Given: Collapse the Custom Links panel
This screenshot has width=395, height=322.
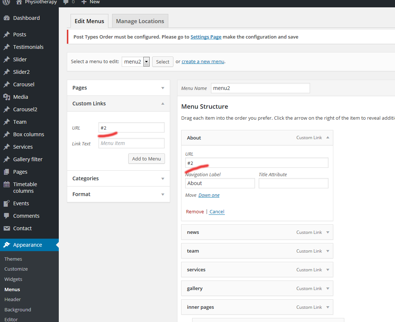Looking at the screenshot, I should (x=163, y=104).
